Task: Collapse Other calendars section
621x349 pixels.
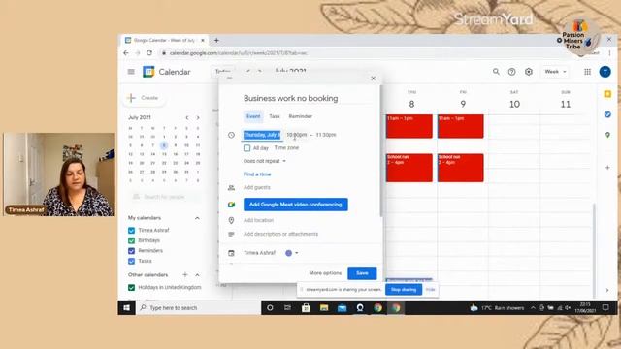Action: pyautogui.click(x=197, y=274)
